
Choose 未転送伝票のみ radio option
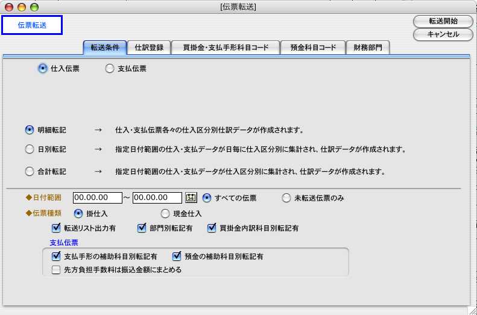[x=286, y=198]
